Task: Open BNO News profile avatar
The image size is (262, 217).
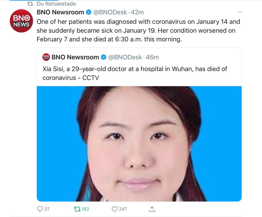Action: 22,21
